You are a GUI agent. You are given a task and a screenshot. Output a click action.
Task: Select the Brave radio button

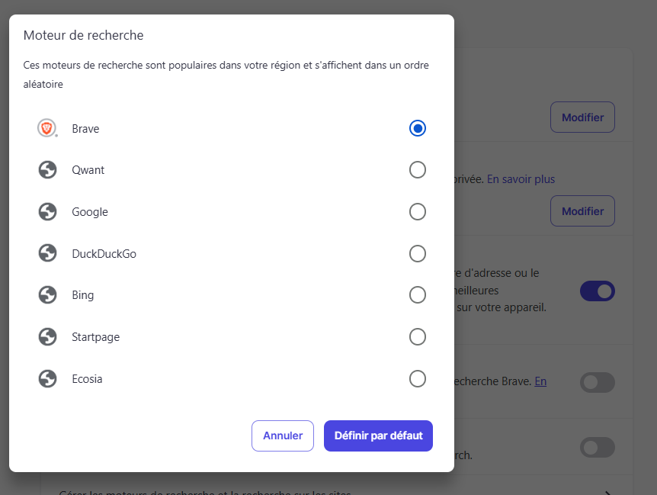418,128
